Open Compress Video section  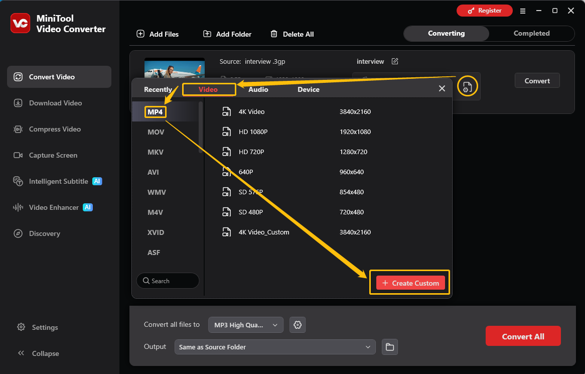[59, 129]
